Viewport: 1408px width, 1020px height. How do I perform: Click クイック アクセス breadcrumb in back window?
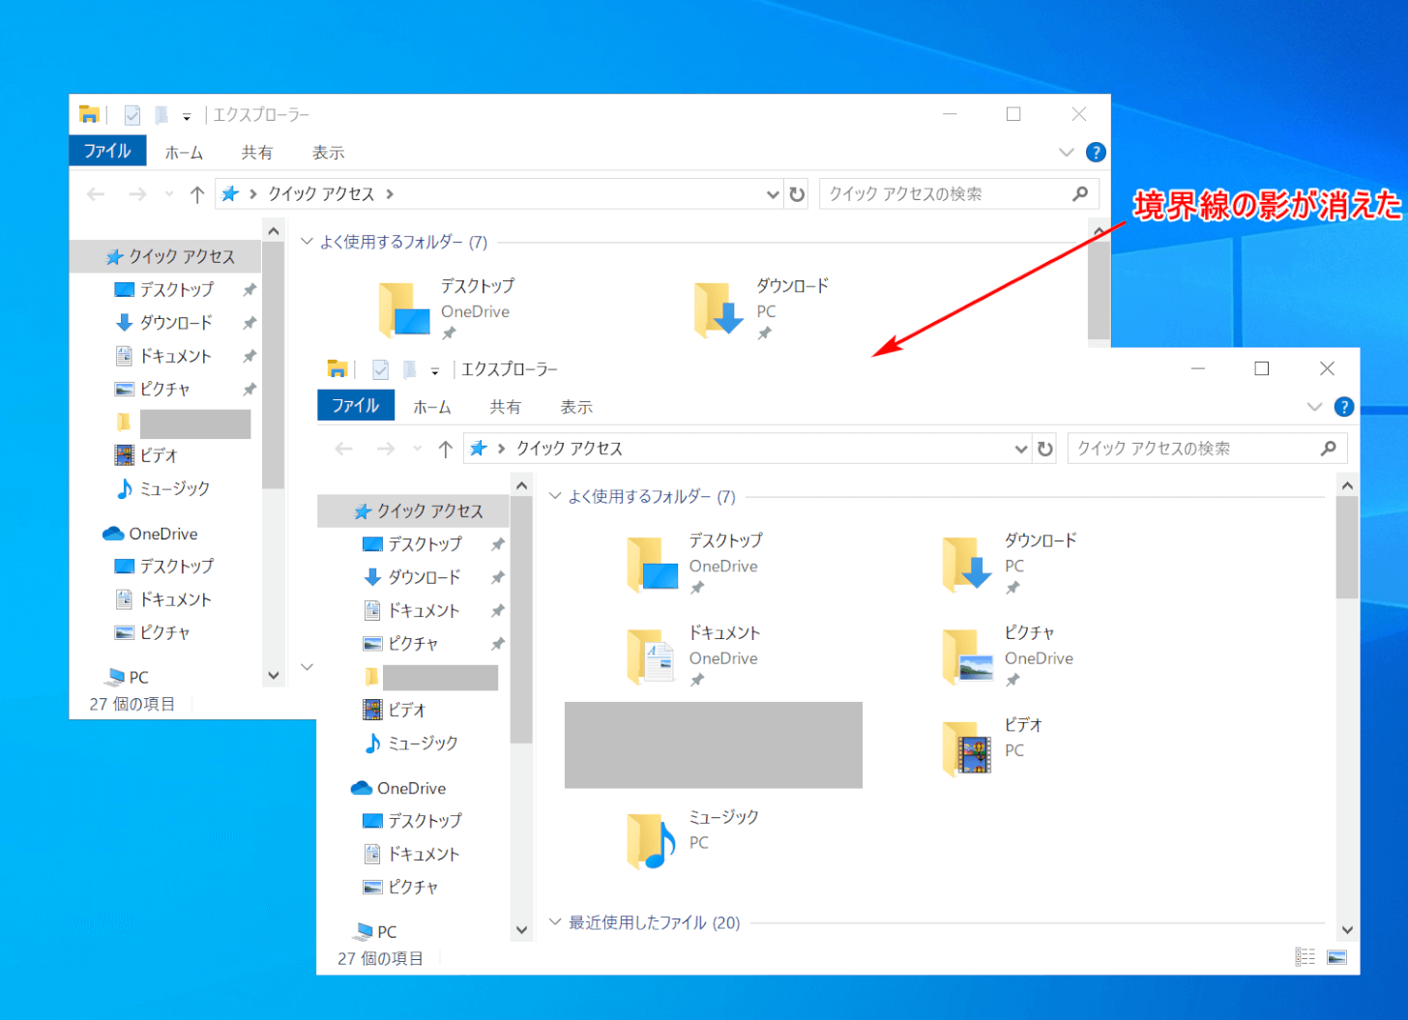tap(321, 194)
